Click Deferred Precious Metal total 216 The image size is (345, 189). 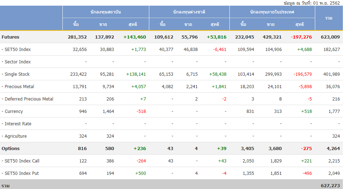click(336, 99)
